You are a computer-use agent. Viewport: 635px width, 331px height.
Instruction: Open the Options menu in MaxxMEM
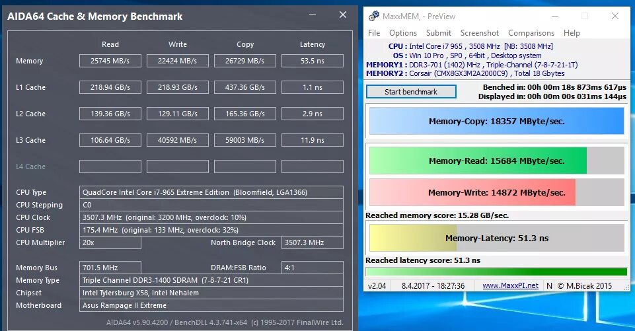coord(403,33)
